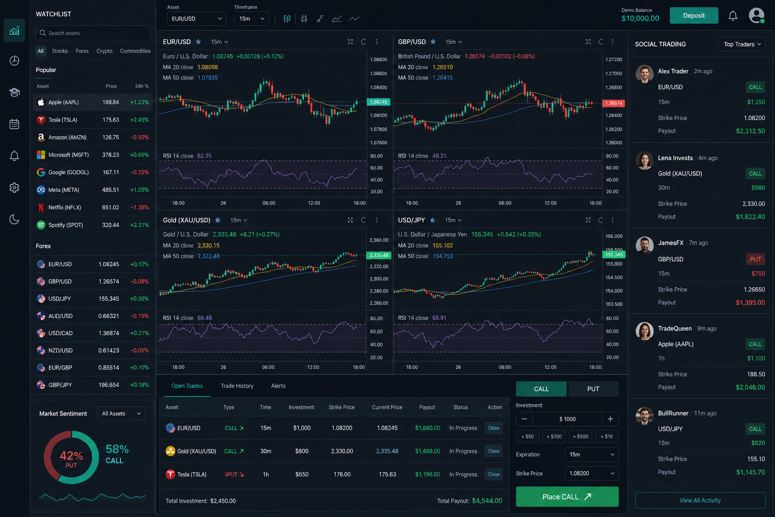The height and width of the screenshot is (517, 775).
Task: Select the Forex watchlist filter
Action: pos(82,51)
